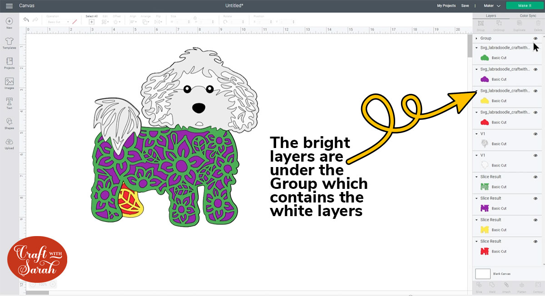Hide the red Slice Result layer

[535, 241]
